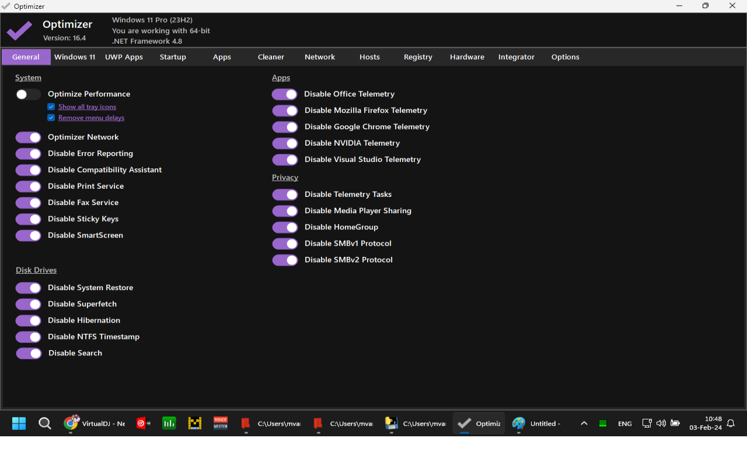Viewport: 747px width, 466px height.
Task: Click the Disk Drives section heading
Action: click(36, 270)
